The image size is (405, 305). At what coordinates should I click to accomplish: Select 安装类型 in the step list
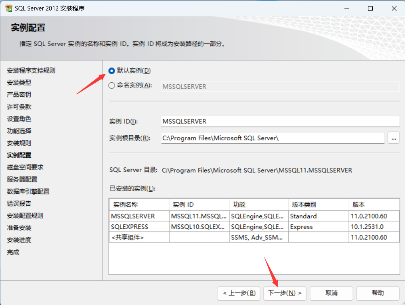(19, 83)
